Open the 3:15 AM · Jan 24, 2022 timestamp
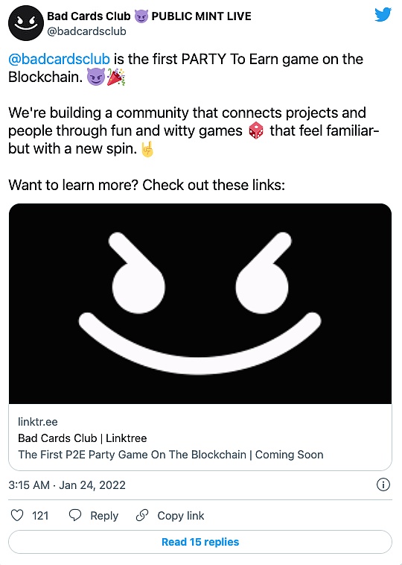Image resolution: width=402 pixels, height=565 pixels. point(67,485)
